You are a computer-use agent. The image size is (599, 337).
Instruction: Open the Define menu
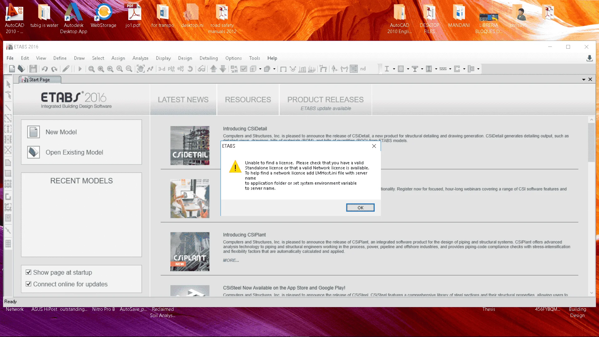pyautogui.click(x=60, y=58)
